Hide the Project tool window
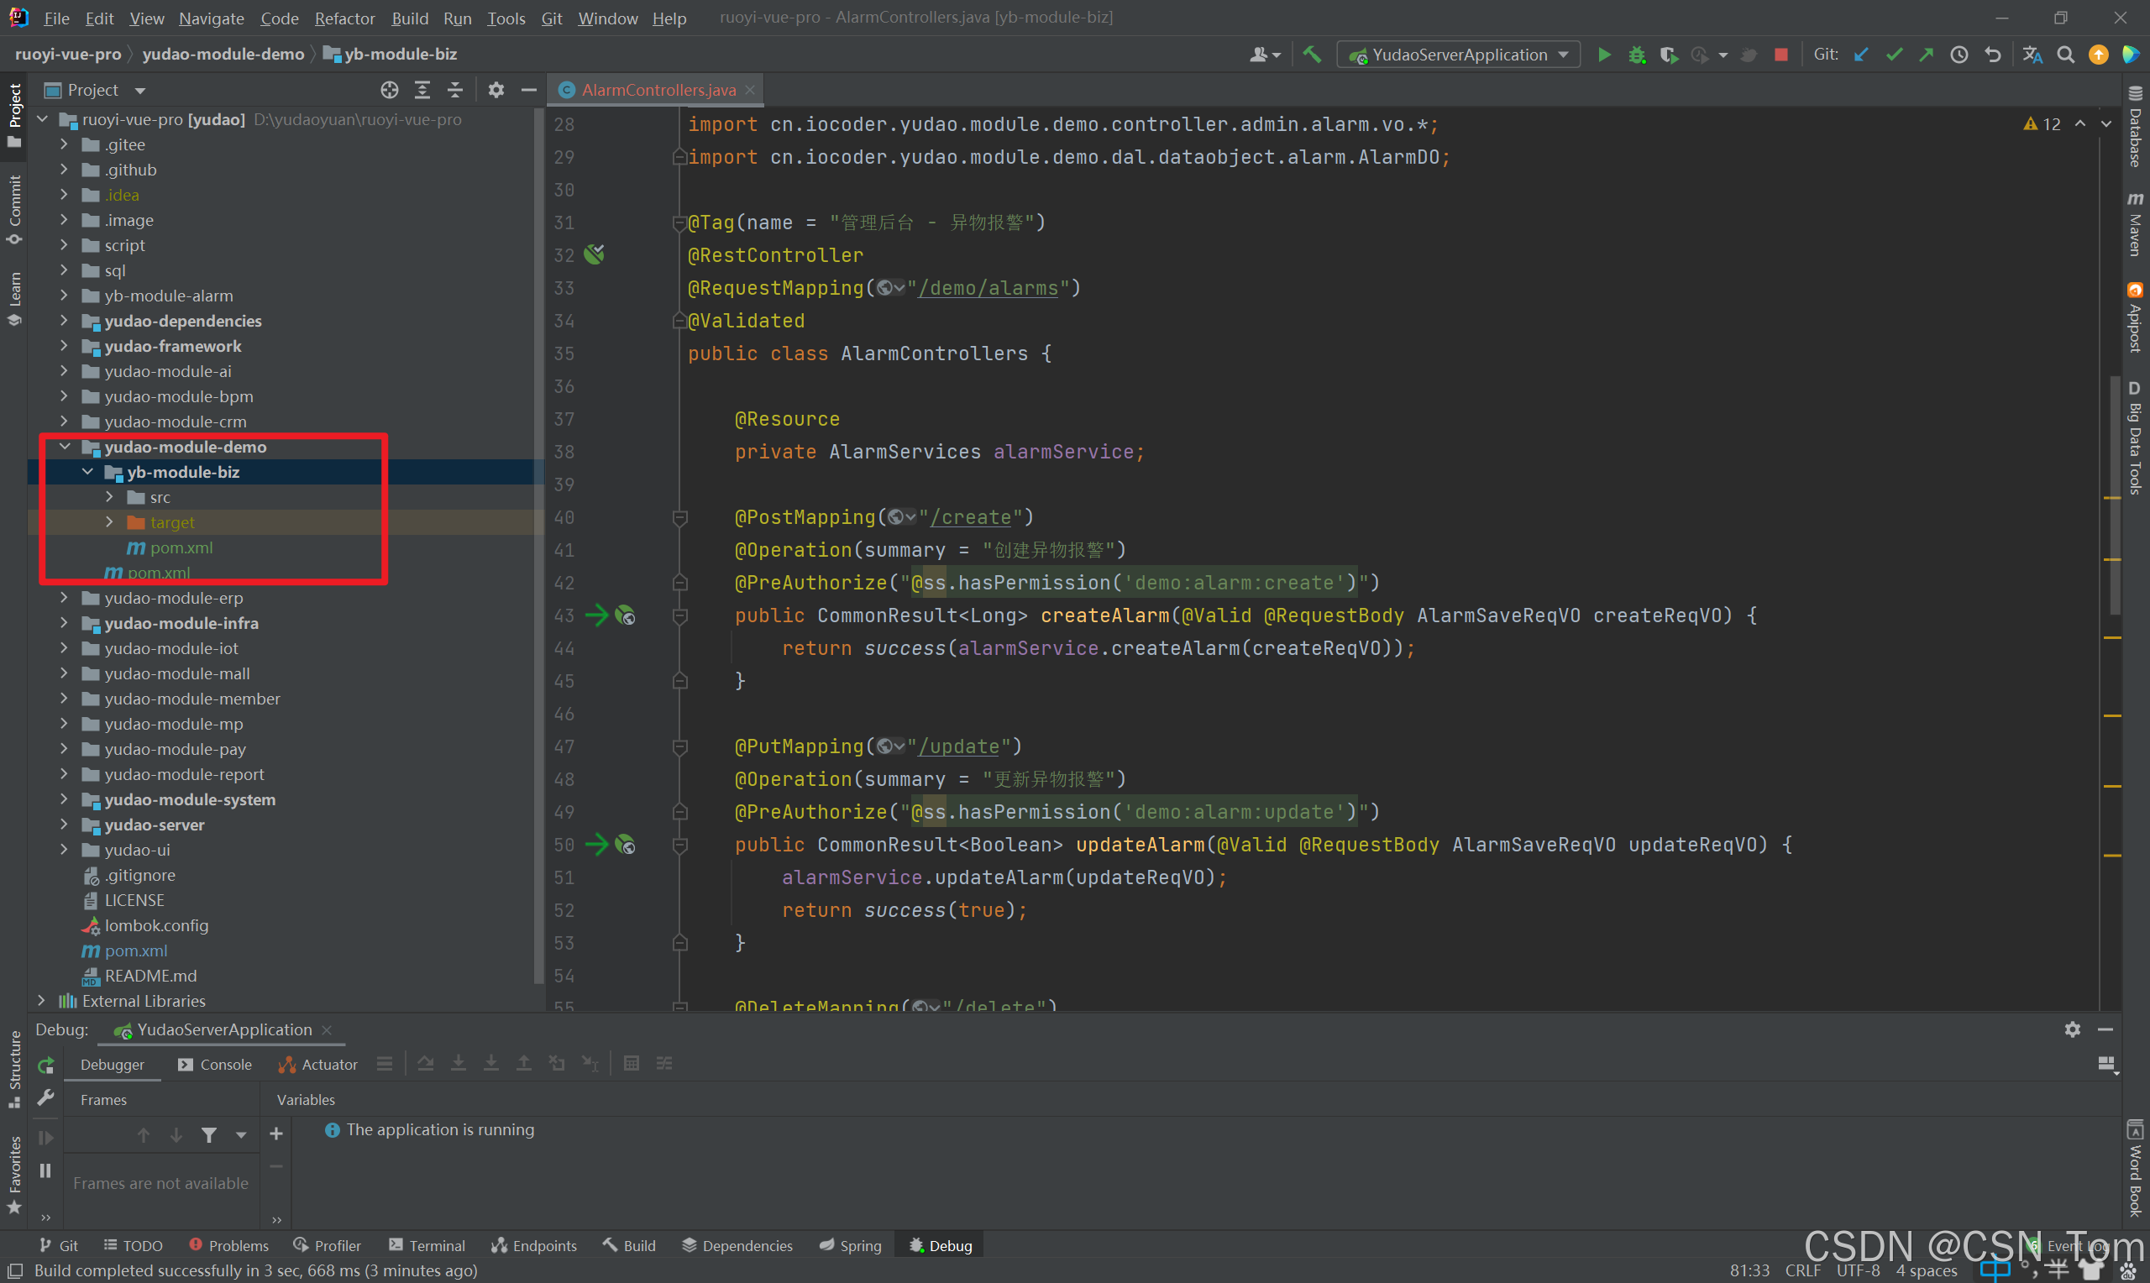The height and width of the screenshot is (1283, 2150). pos(529,90)
